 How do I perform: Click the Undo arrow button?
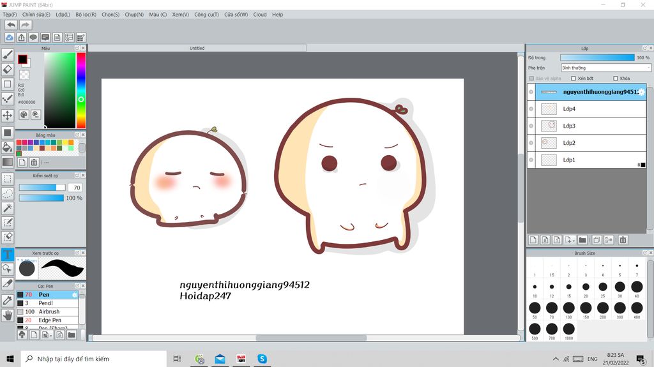(x=11, y=25)
